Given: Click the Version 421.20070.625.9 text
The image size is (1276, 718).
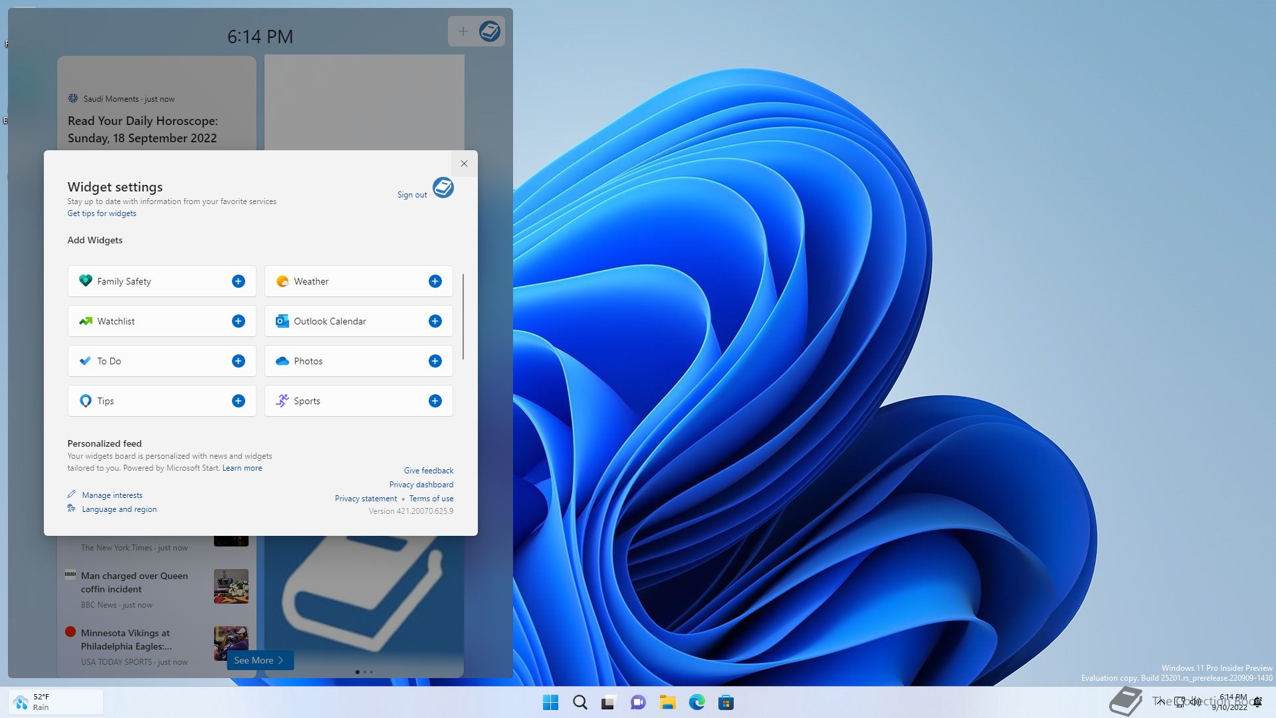Looking at the screenshot, I should pos(411,511).
